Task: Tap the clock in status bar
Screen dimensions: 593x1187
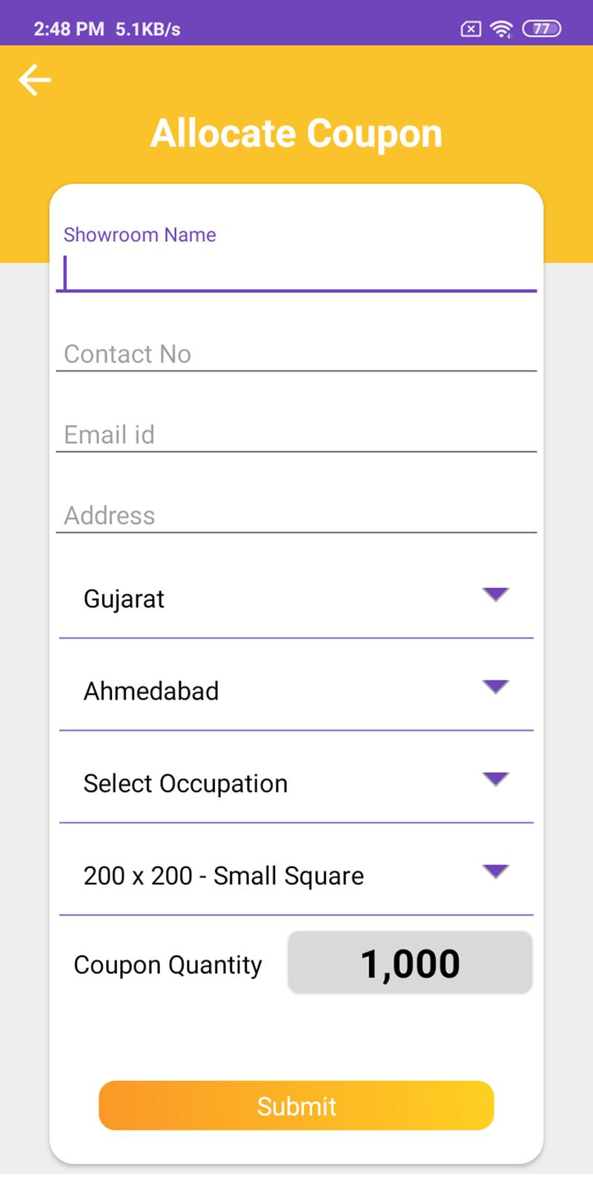Action: pyautogui.click(x=69, y=29)
